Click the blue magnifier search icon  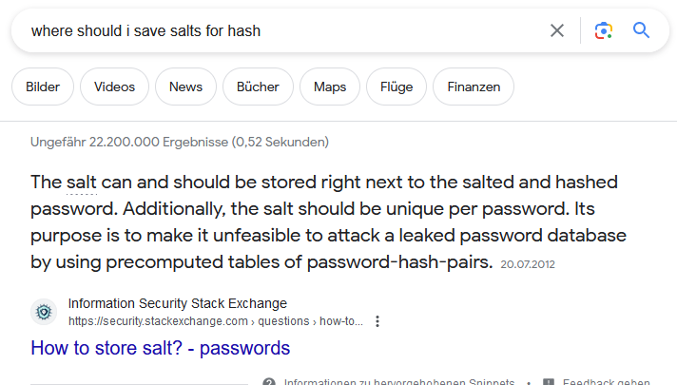click(641, 30)
